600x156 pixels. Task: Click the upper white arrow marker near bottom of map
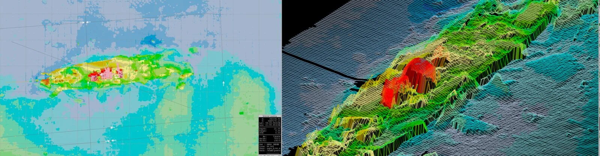click(x=112, y=128)
